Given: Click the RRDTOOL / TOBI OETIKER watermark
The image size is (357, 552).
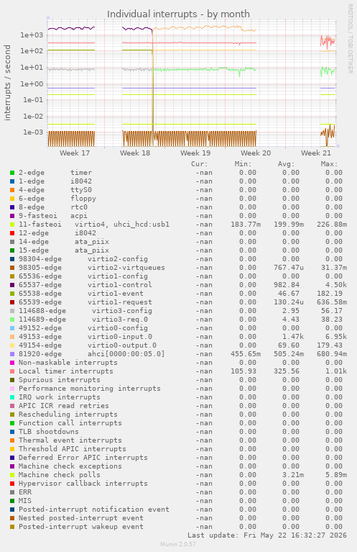Looking at the screenshot, I should [x=350, y=39].
